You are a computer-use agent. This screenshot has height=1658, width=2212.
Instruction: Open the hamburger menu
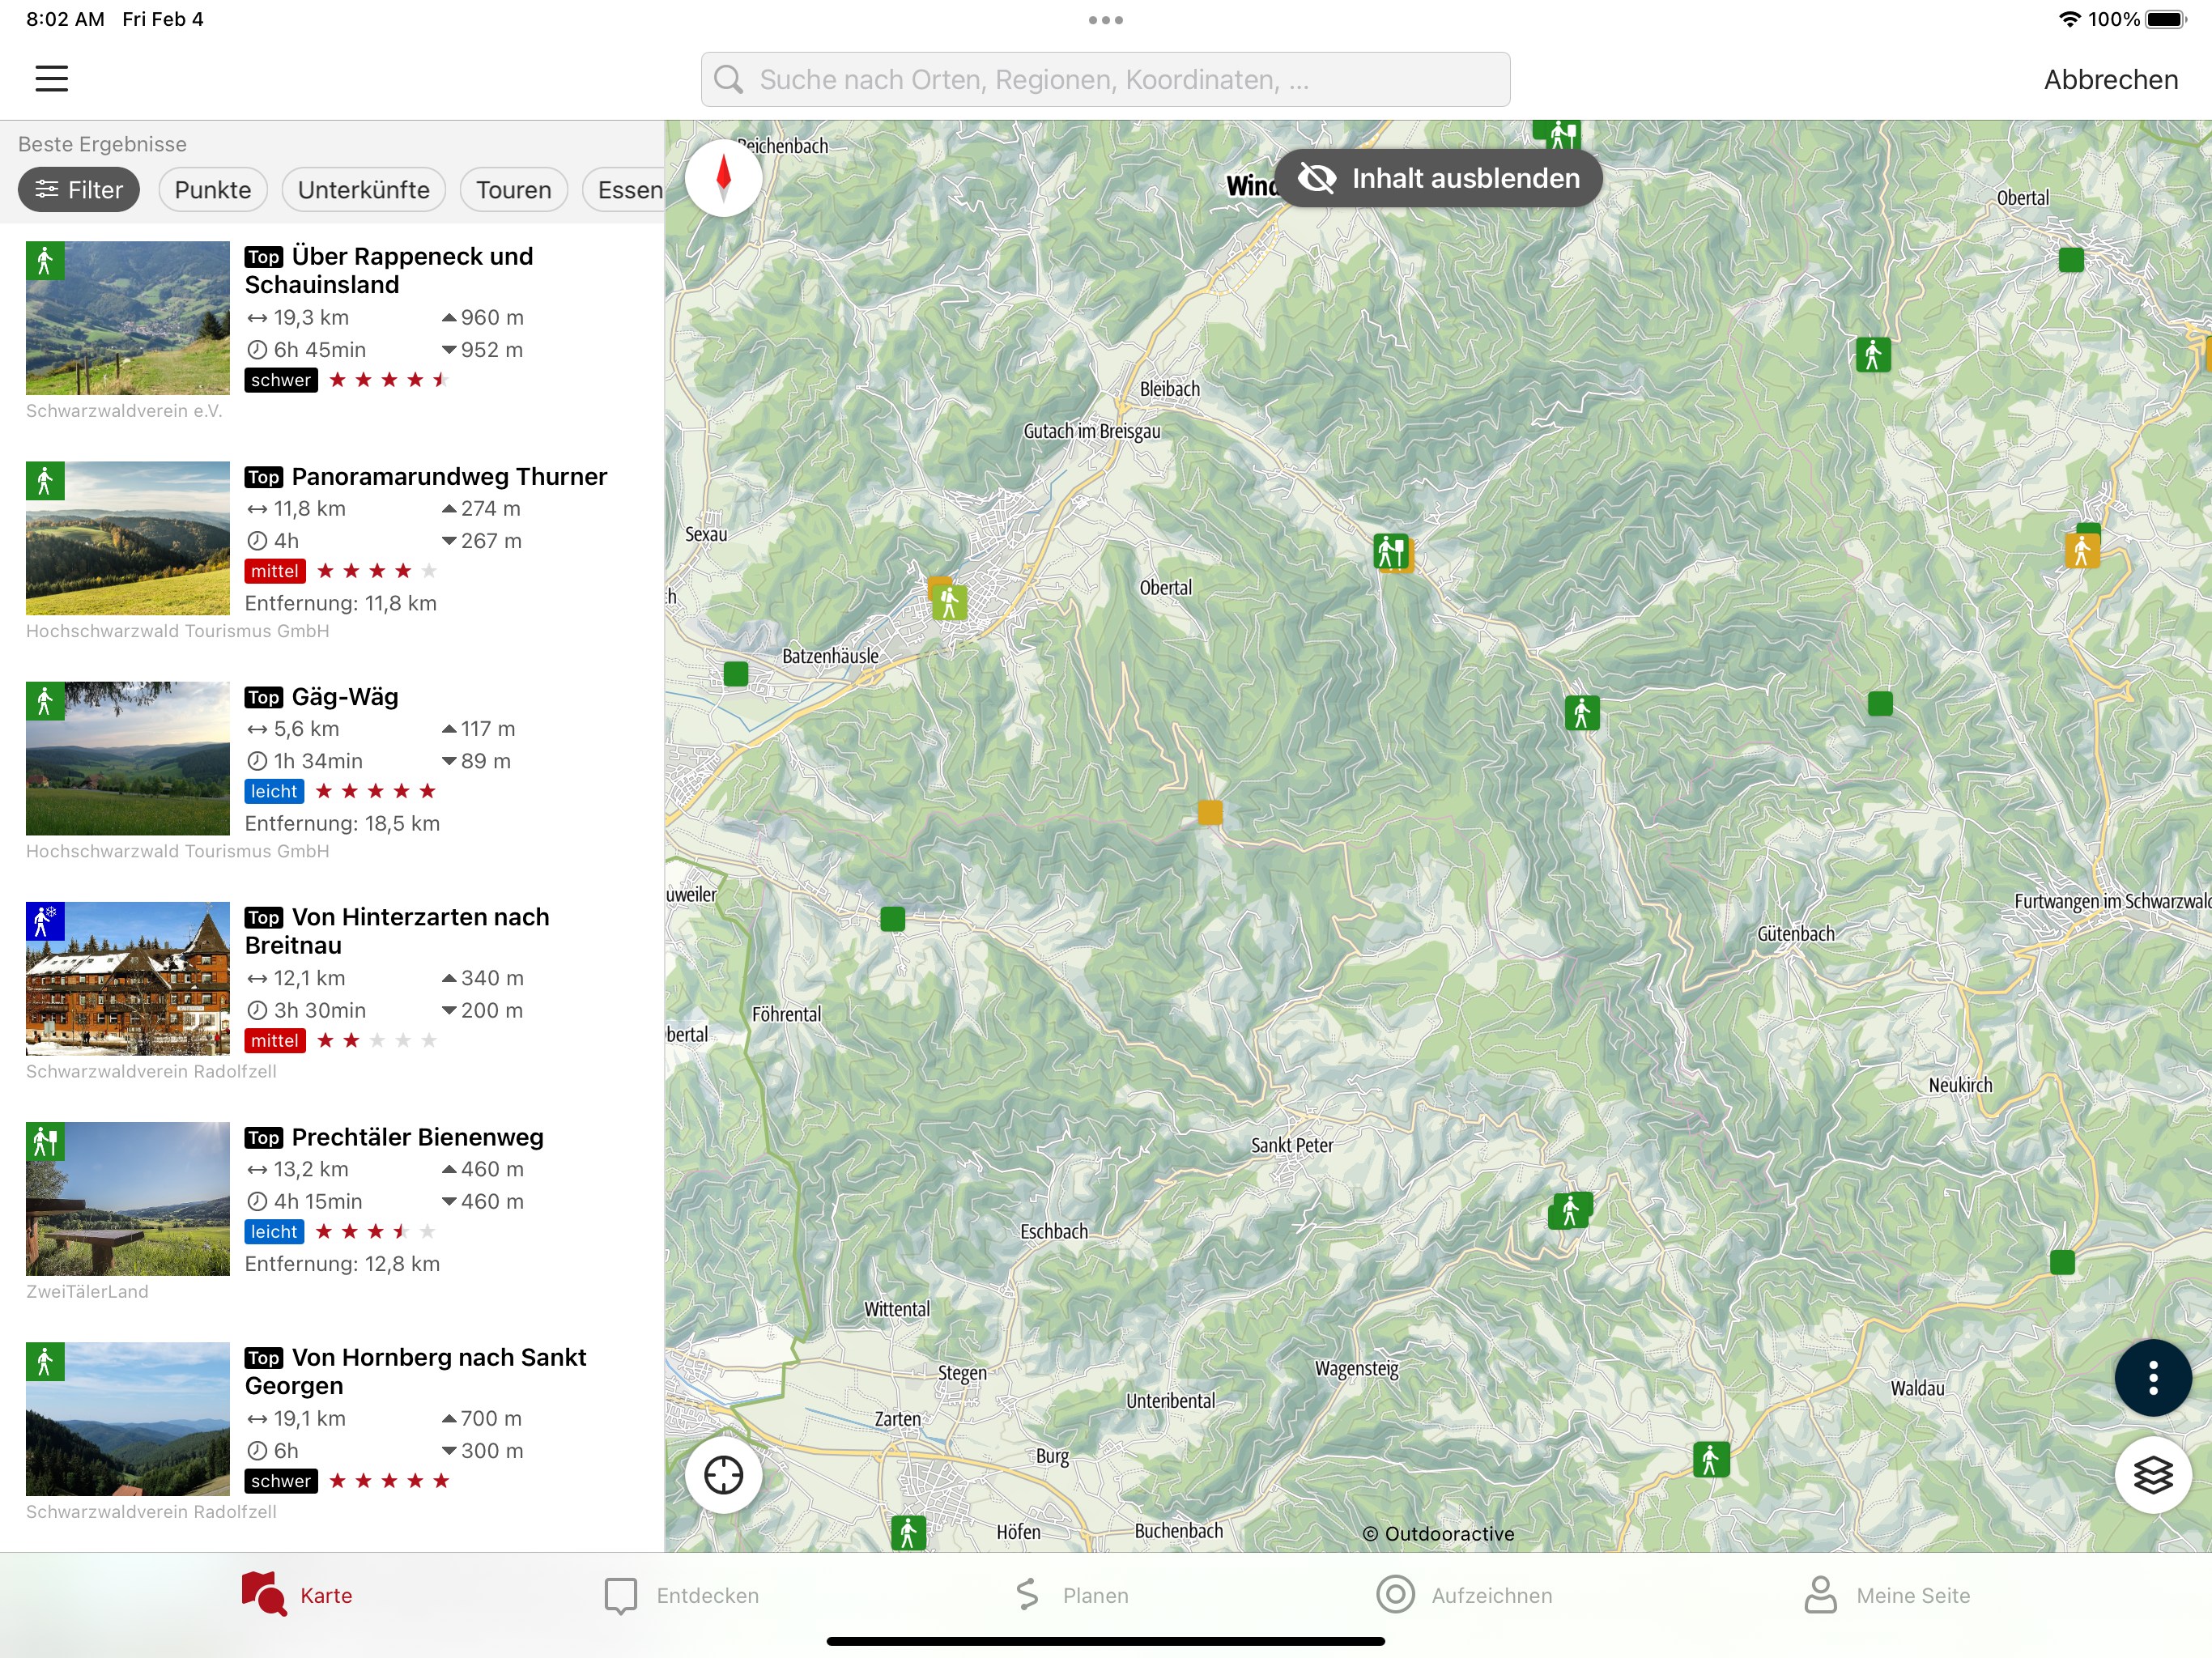(x=52, y=79)
